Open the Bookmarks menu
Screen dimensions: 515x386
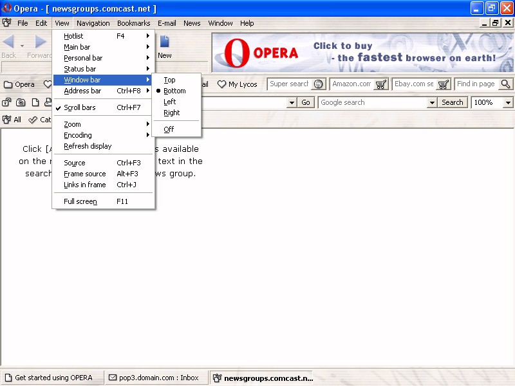coord(133,23)
